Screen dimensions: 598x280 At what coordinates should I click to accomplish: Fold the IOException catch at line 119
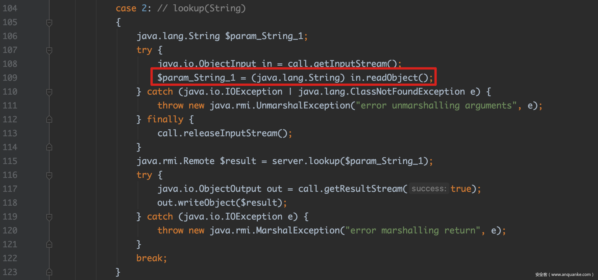pyautogui.click(x=49, y=217)
